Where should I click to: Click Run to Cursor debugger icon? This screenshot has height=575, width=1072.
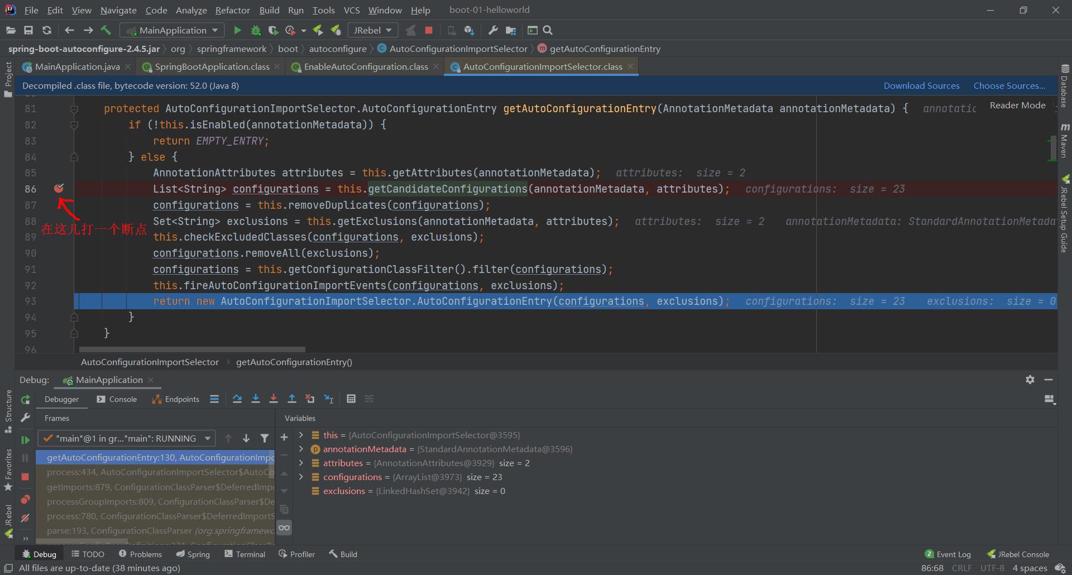click(329, 399)
